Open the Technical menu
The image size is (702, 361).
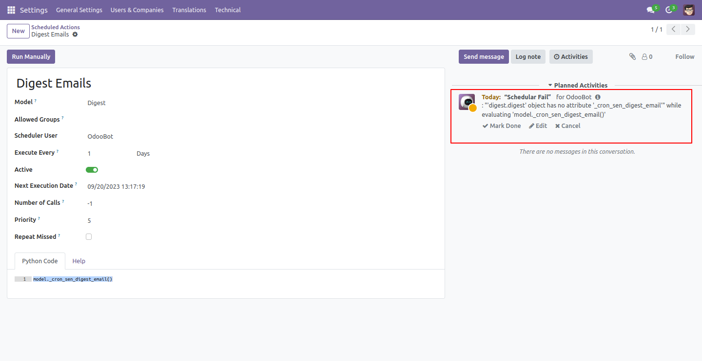click(228, 10)
